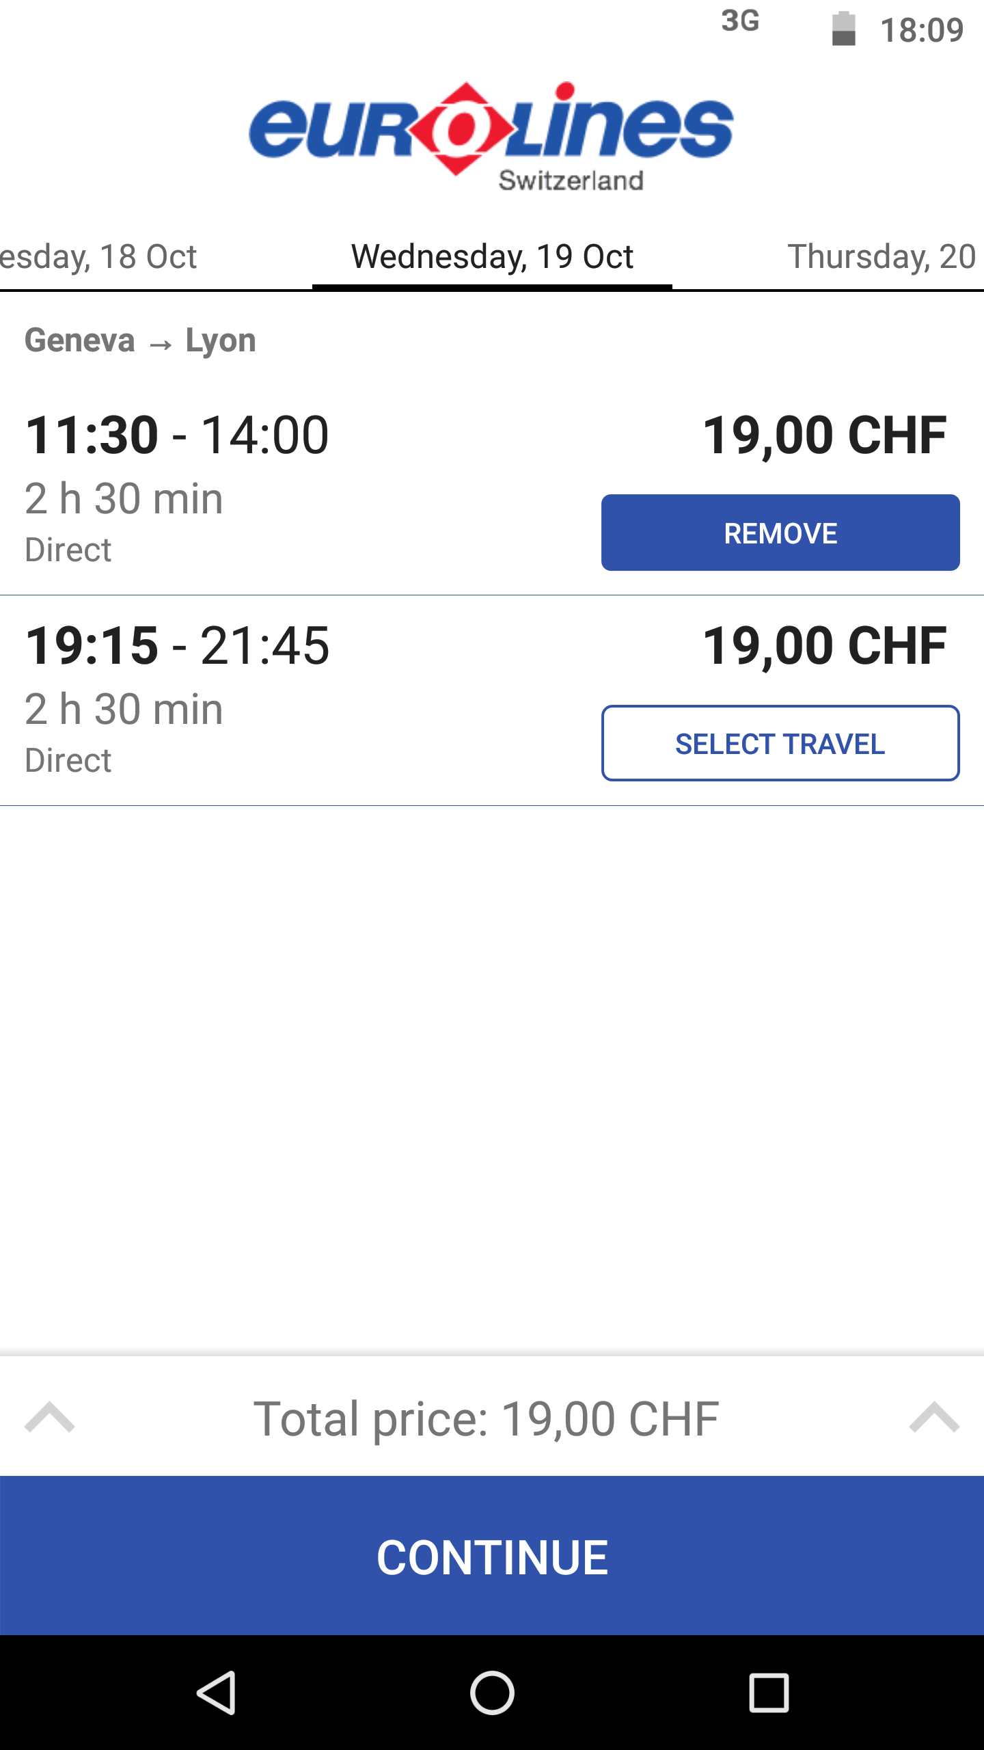984x1750 pixels.
Task: Tap the 18:09 clock in status bar
Action: click(922, 31)
